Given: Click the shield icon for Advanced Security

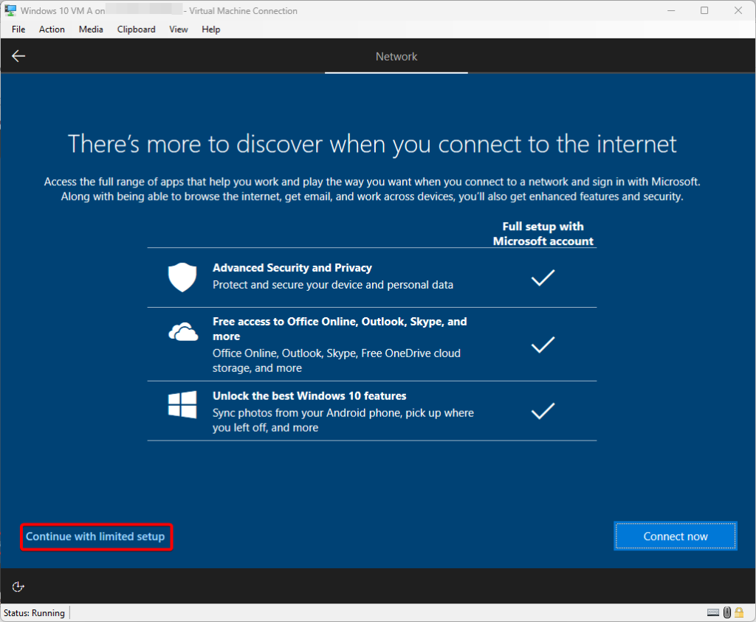Looking at the screenshot, I should coord(182,277).
